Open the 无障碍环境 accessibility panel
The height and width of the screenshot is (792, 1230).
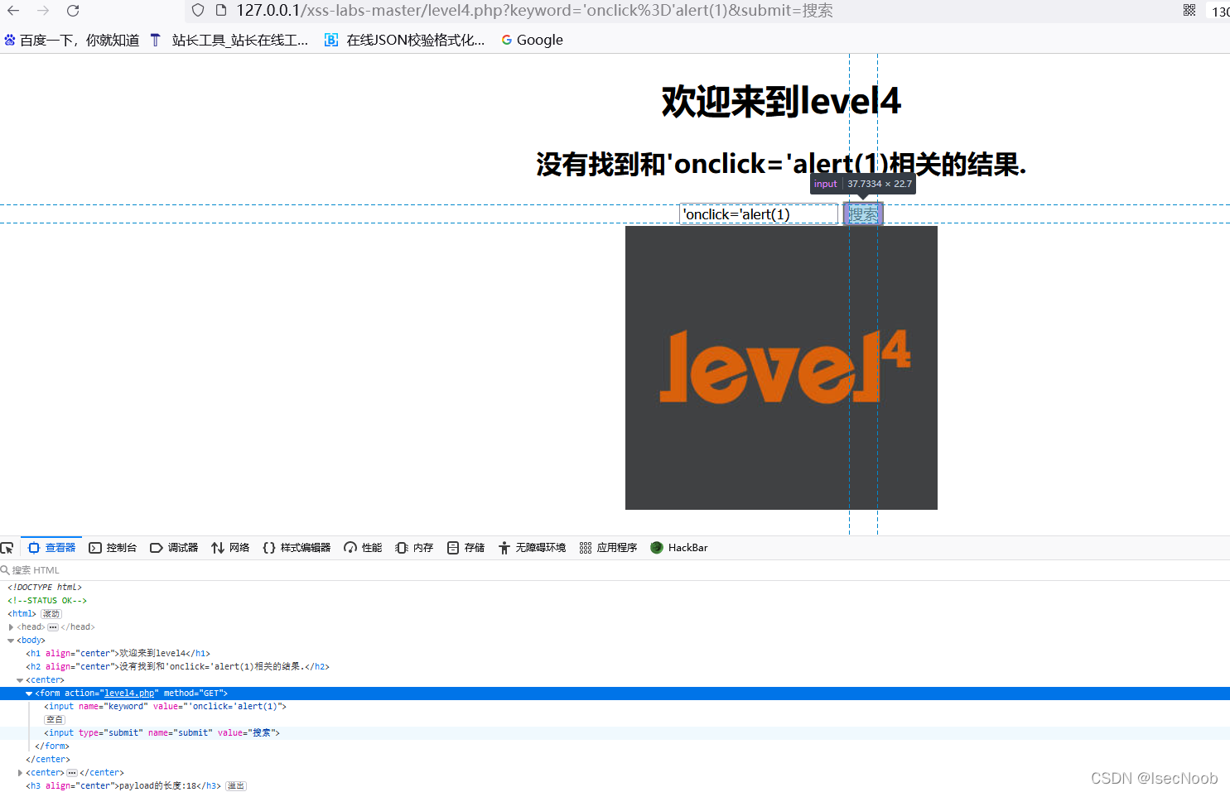click(x=531, y=547)
